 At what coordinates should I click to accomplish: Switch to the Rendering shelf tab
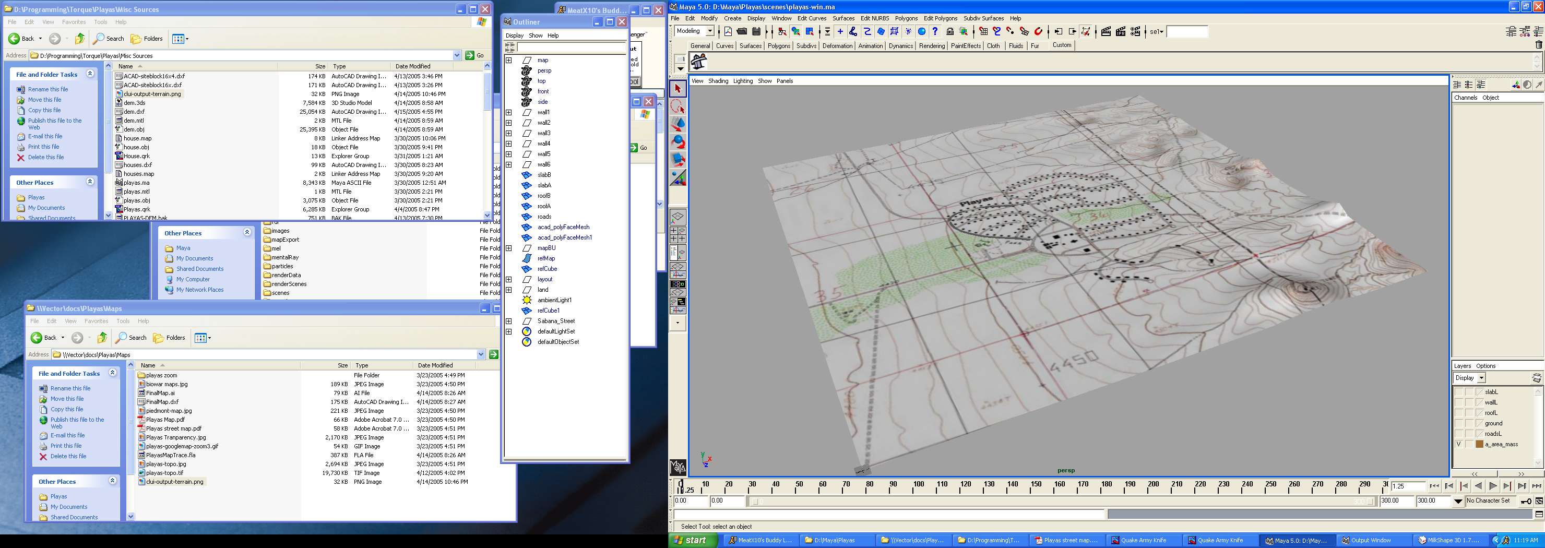click(x=932, y=46)
